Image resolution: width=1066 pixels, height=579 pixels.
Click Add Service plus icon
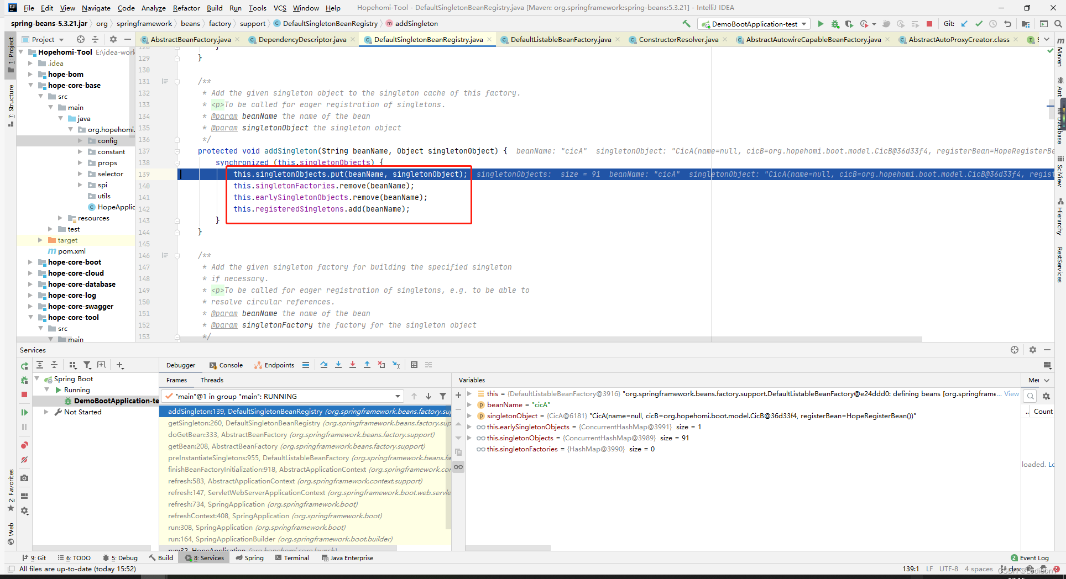click(x=120, y=365)
